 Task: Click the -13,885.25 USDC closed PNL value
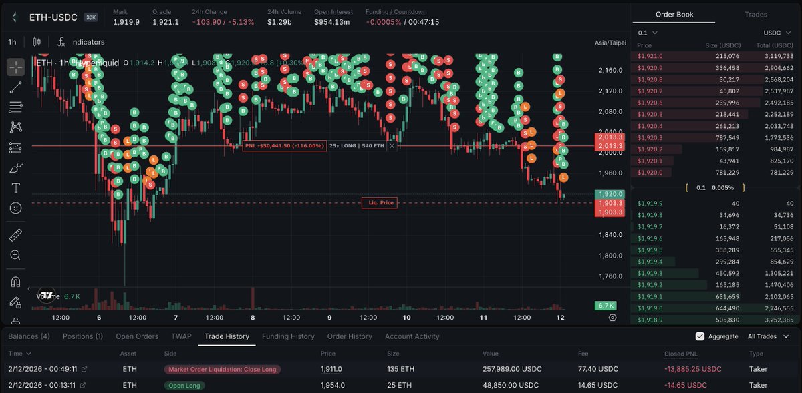coord(693,369)
